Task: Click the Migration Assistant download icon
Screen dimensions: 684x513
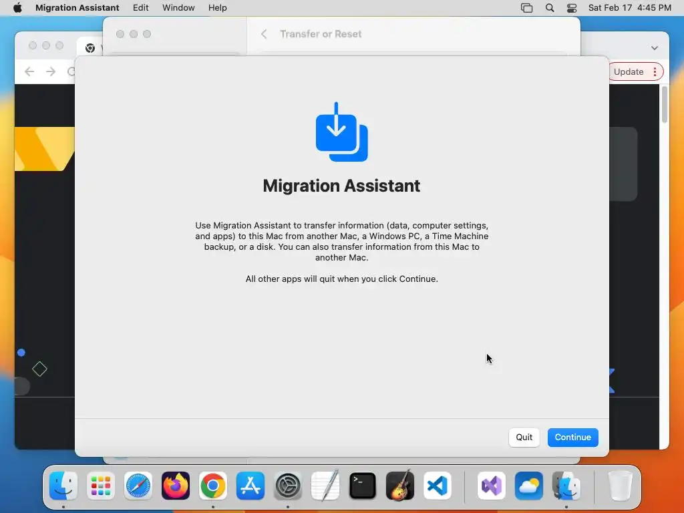Action: 341,132
